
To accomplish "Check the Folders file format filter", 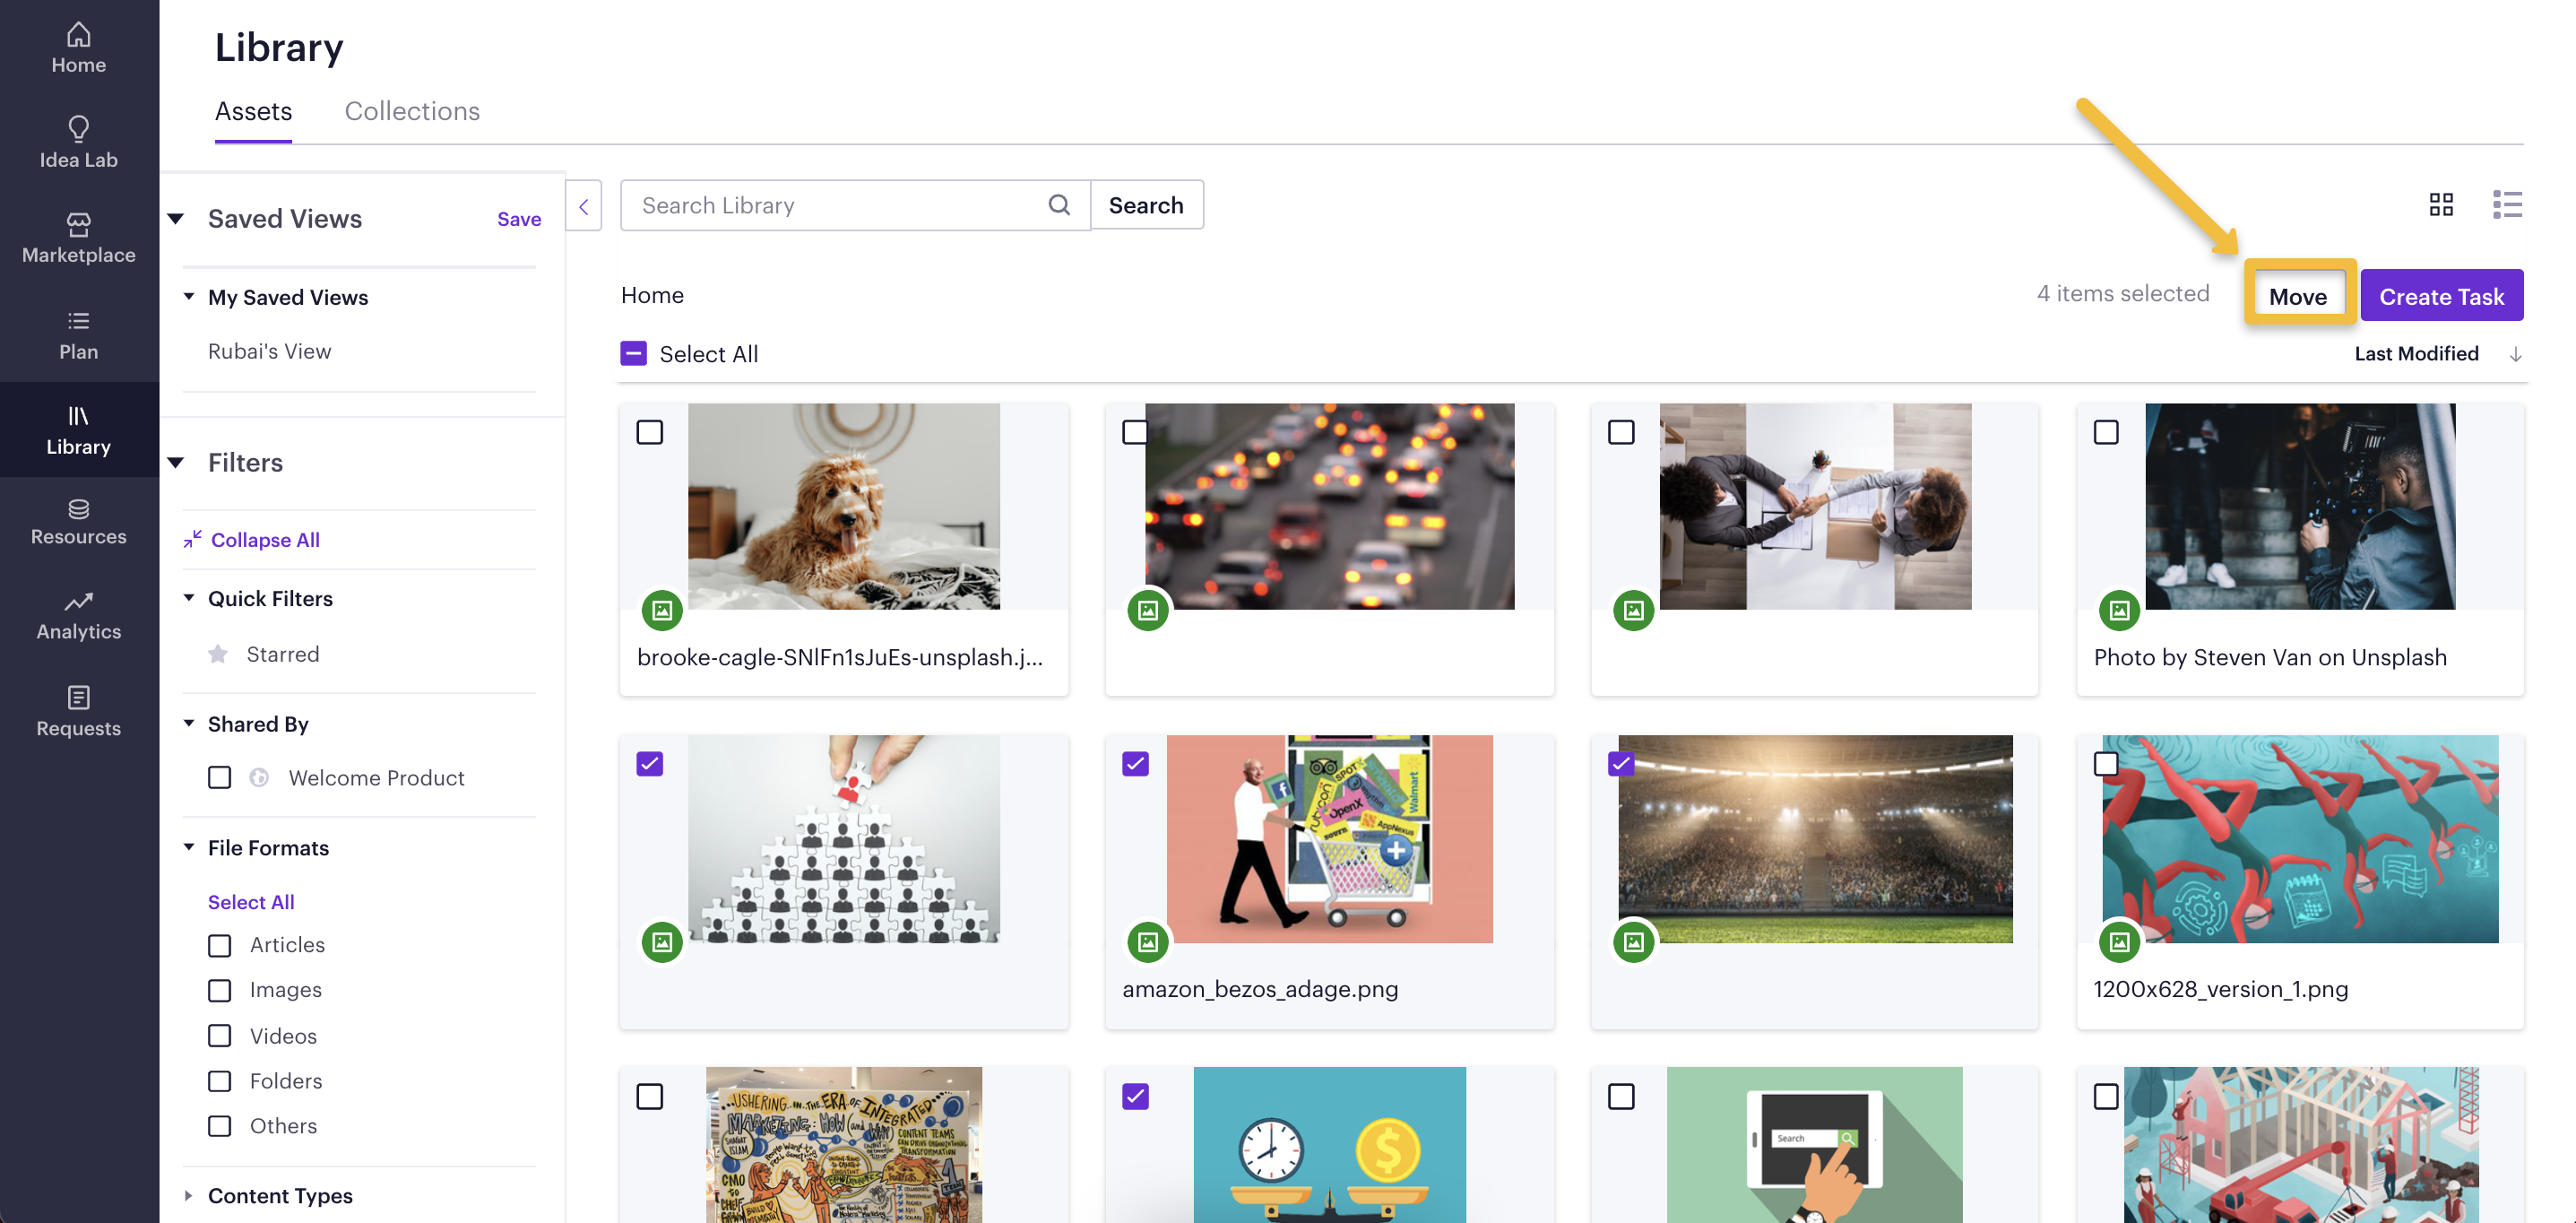I will pos(220,1081).
